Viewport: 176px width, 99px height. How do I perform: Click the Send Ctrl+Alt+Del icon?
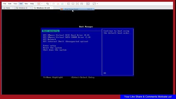pyautogui.click(x=47, y=4)
